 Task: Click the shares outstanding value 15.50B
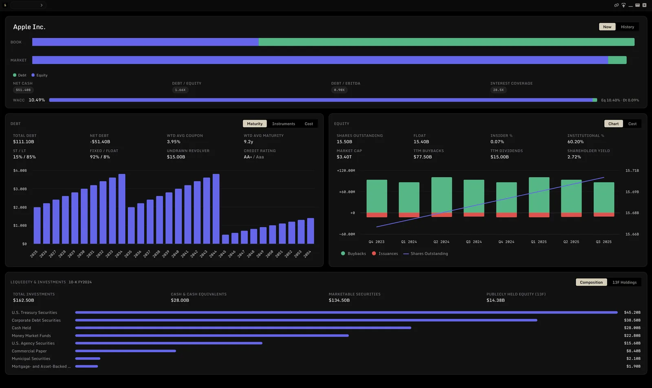click(x=344, y=142)
